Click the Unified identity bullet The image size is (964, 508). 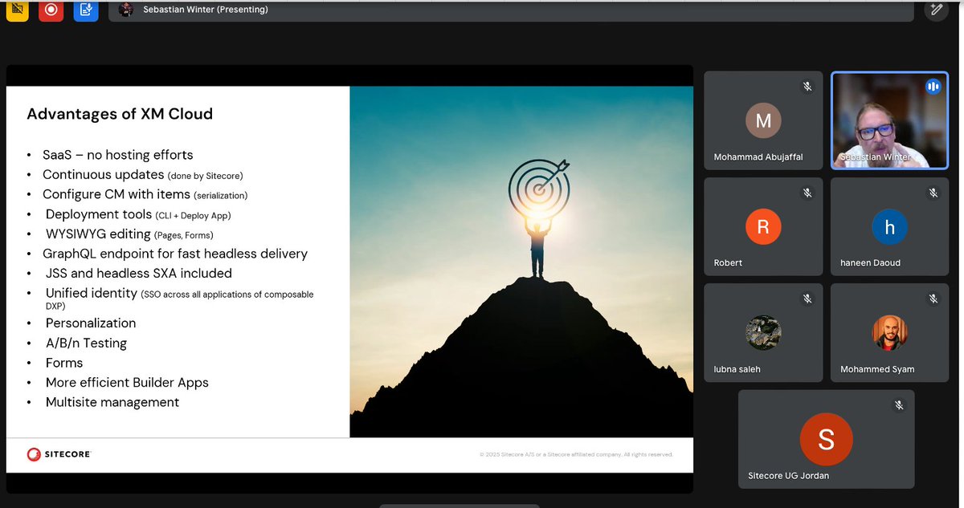click(178, 299)
